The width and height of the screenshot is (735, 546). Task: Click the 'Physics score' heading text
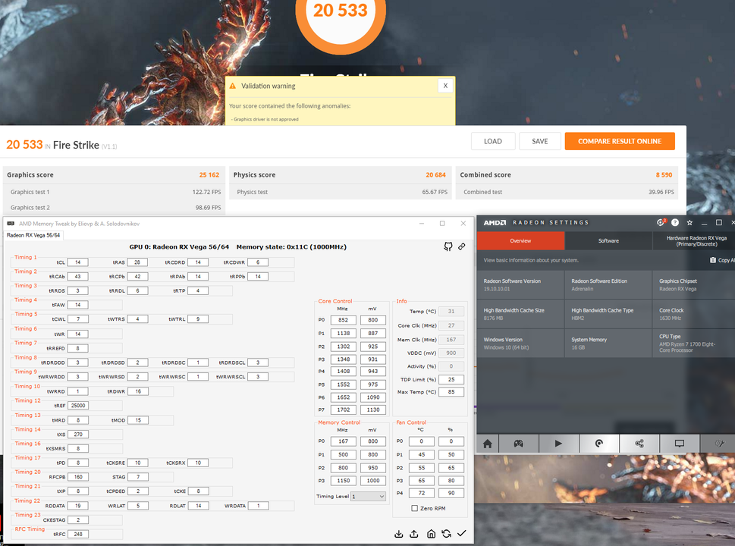(254, 175)
